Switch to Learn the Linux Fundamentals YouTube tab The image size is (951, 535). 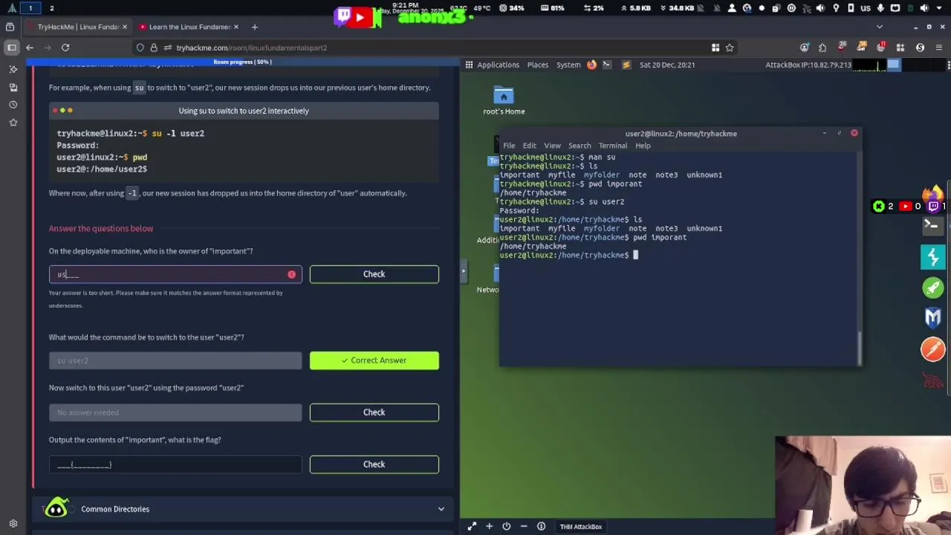[189, 27]
